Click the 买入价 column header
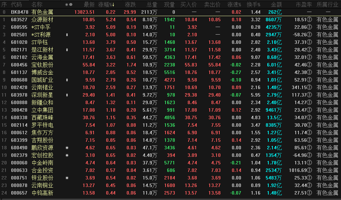Screen dimensions: 341x200 click(x=188, y=4)
